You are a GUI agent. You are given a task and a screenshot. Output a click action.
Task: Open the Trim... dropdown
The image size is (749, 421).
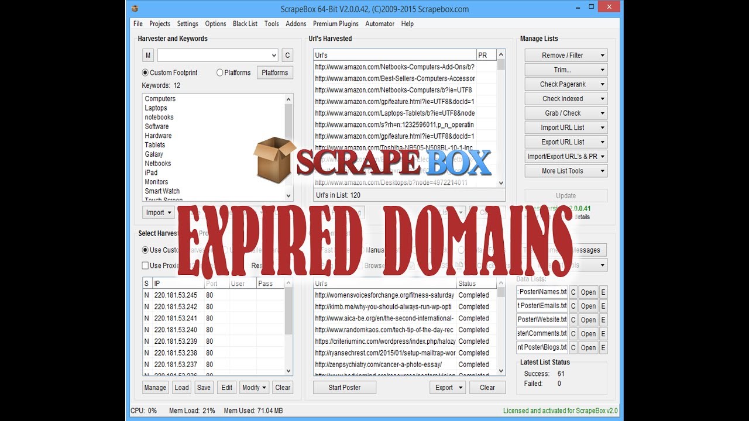pos(566,70)
